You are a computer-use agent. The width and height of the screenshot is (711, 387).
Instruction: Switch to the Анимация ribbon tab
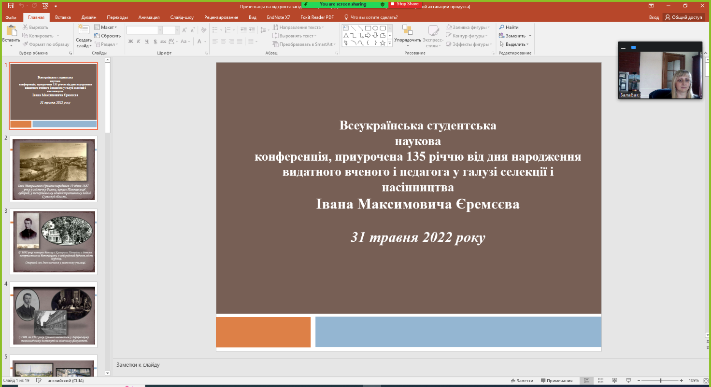[x=149, y=17]
